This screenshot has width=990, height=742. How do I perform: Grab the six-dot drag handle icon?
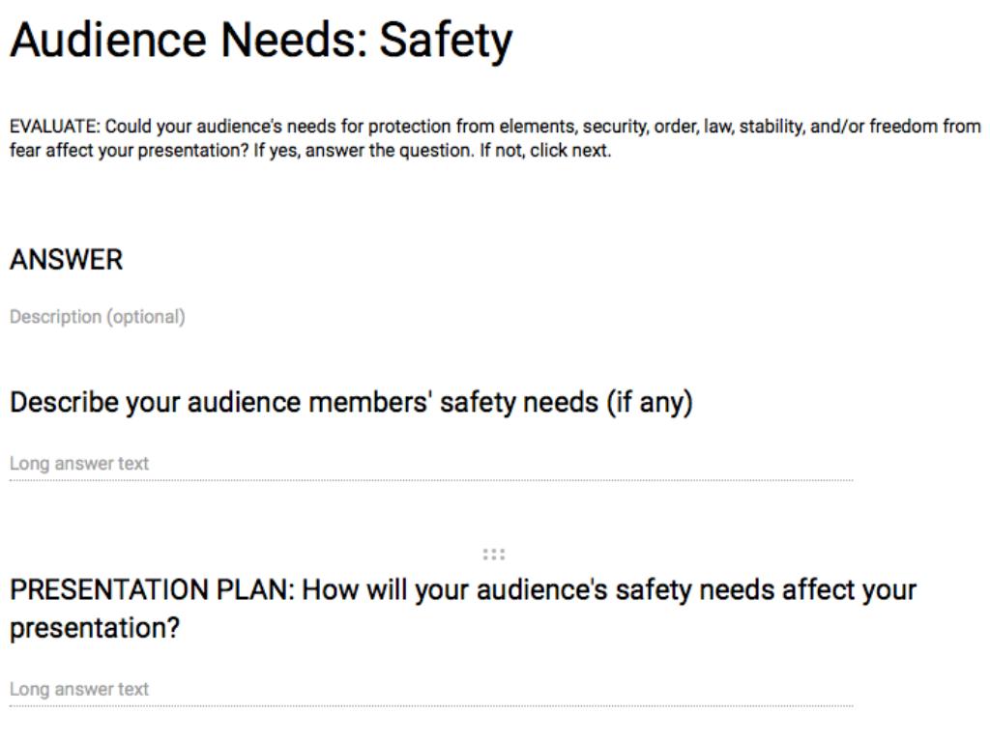point(494,555)
